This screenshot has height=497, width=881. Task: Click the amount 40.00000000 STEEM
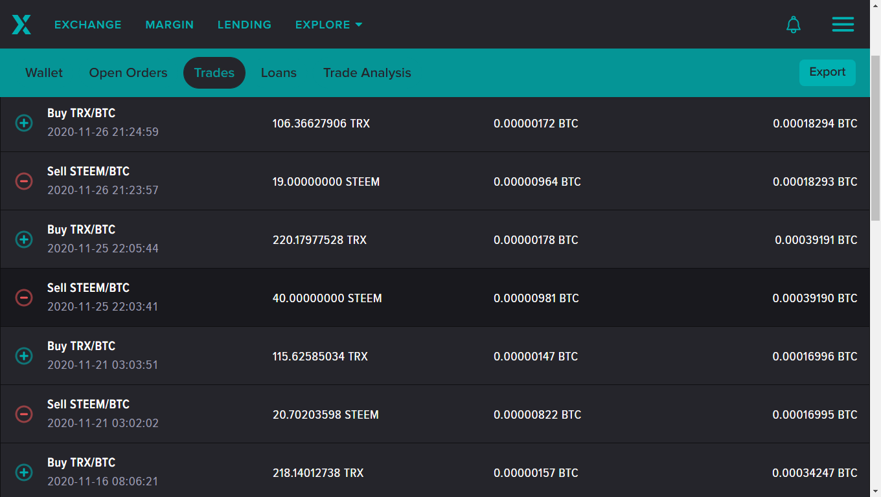click(x=327, y=298)
